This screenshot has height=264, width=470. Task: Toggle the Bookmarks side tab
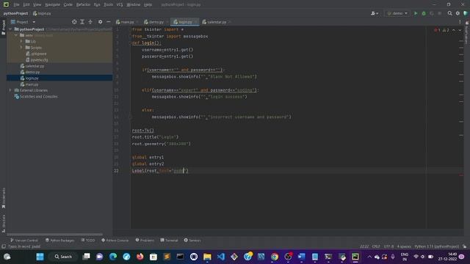pos(4,198)
